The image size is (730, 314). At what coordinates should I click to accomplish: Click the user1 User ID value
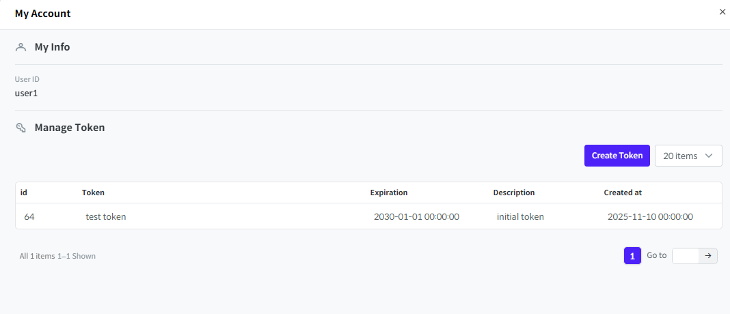click(26, 93)
